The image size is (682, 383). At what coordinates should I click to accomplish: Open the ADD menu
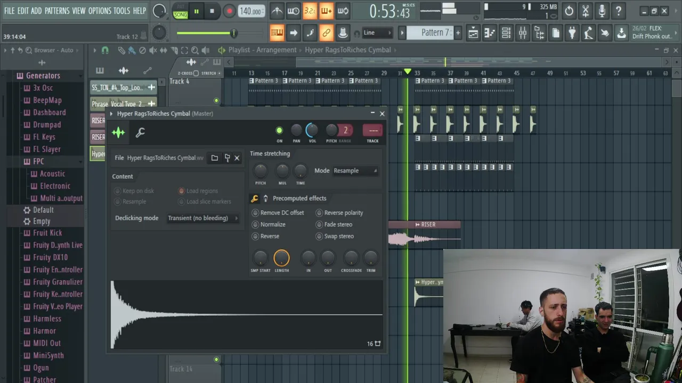point(36,11)
